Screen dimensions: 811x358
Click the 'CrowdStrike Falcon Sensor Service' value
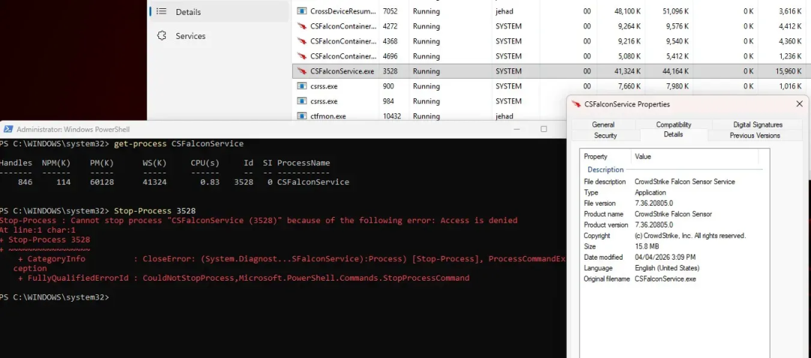point(685,182)
